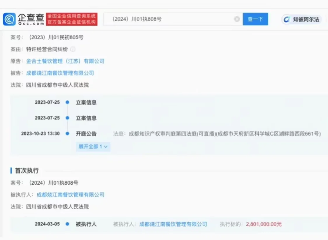Expand the 展开全部 1 timeline dropdown
This screenshot has height=240, width=328.
pos(93,147)
